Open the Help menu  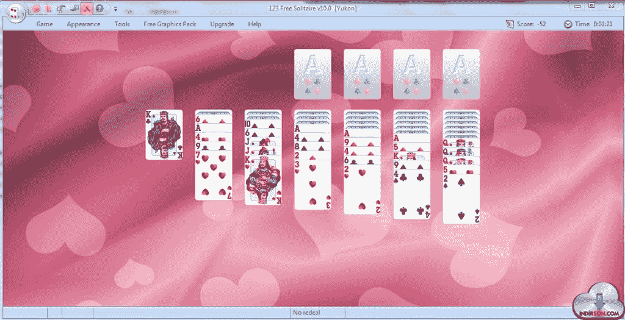coord(255,24)
